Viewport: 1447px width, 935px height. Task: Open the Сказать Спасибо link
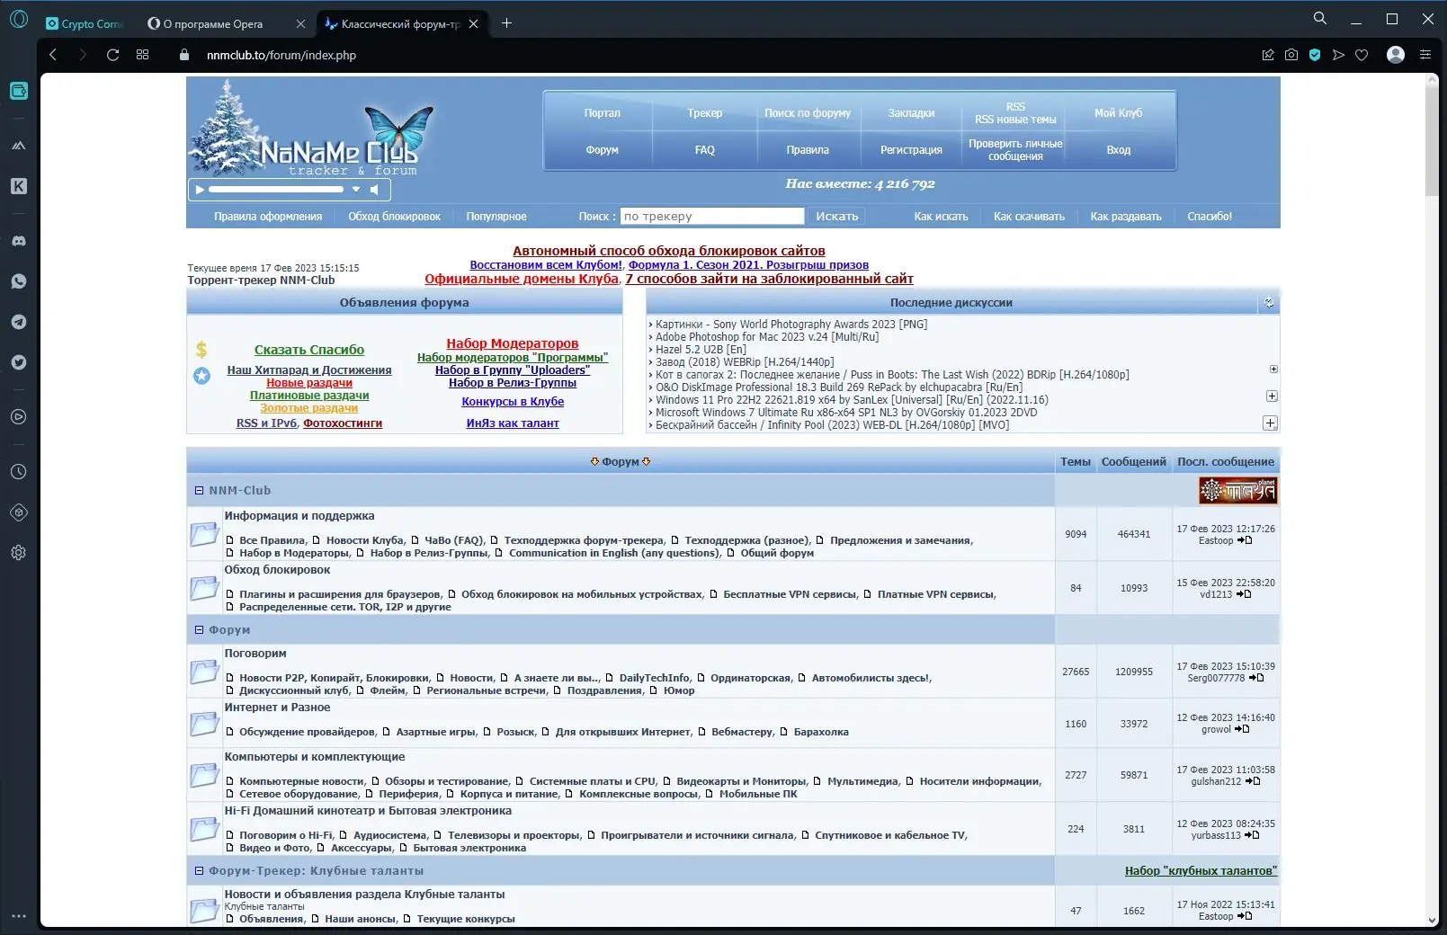point(308,350)
